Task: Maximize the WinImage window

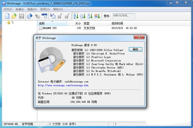Action: point(177,2)
